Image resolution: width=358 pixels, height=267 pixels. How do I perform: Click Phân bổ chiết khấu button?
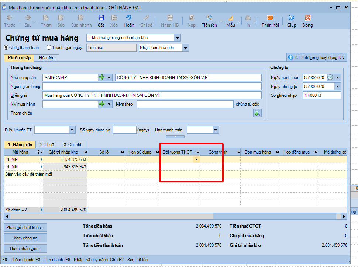point(25,227)
